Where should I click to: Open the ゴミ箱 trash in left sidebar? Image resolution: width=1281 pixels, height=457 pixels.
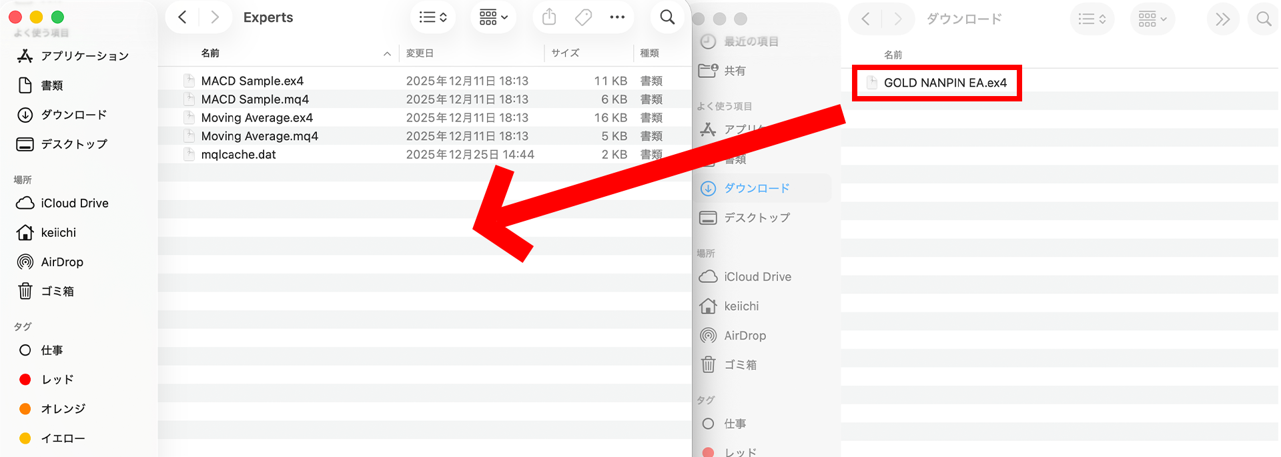[57, 292]
